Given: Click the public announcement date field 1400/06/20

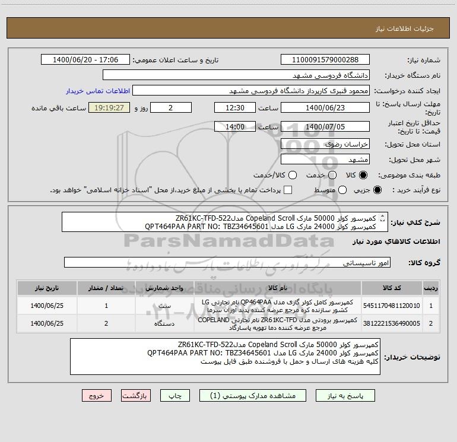Looking at the screenshot, I should (x=85, y=59).
